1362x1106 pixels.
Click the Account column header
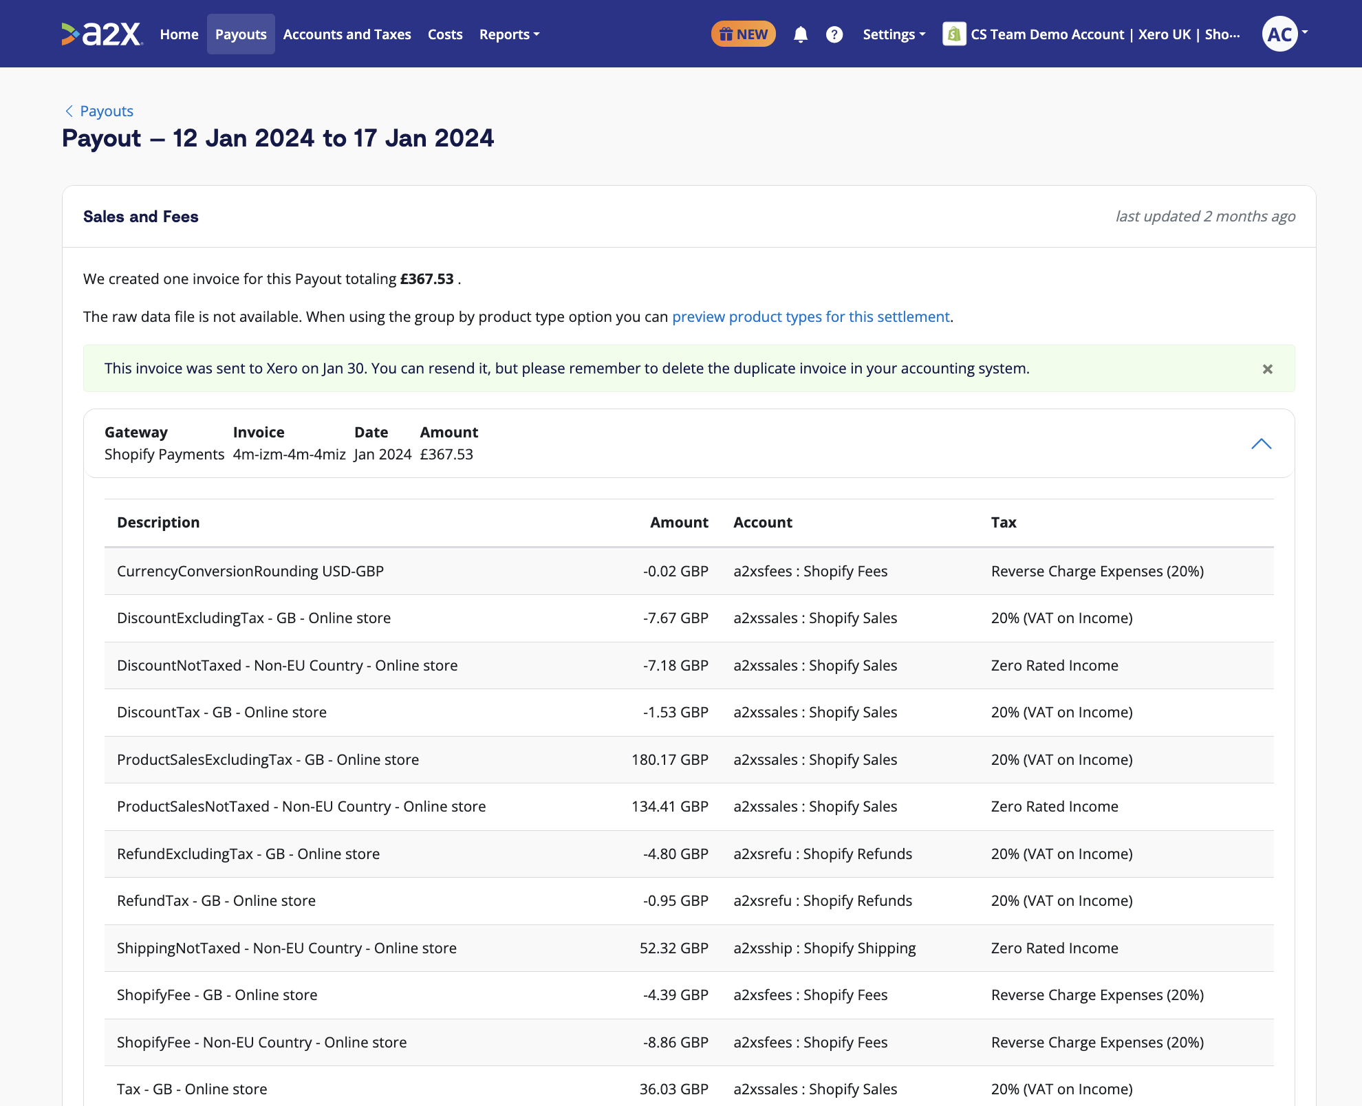click(x=762, y=522)
